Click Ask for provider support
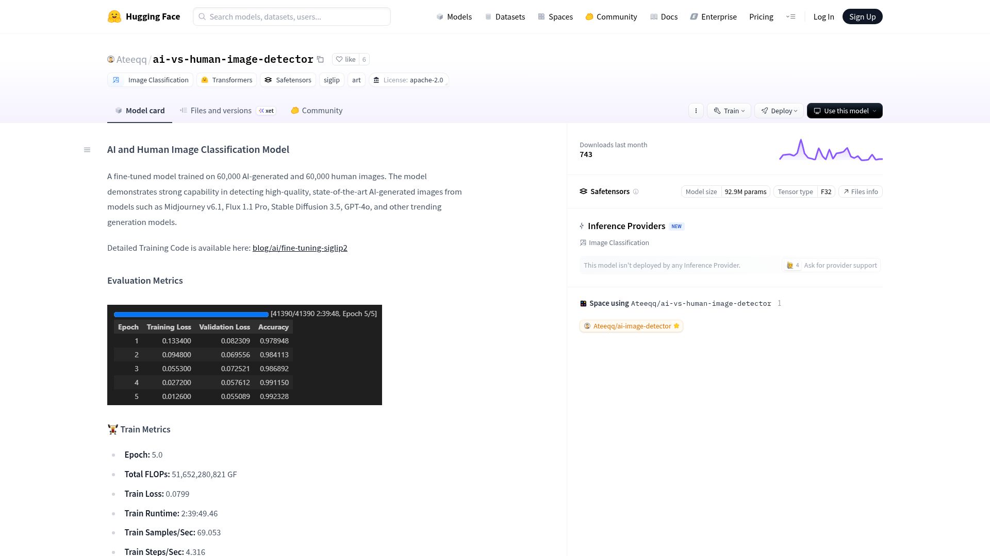Viewport: 990px width, 556px height. click(831, 265)
